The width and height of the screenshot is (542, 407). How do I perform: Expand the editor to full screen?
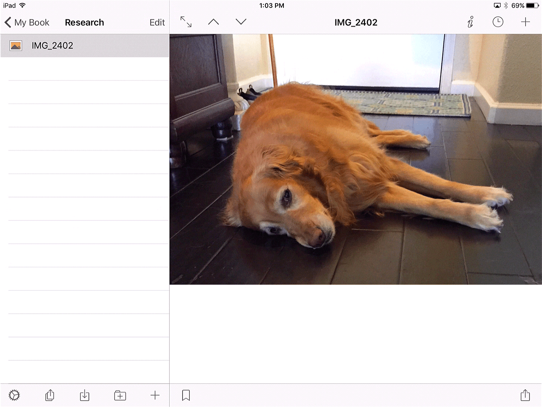pyautogui.click(x=186, y=22)
